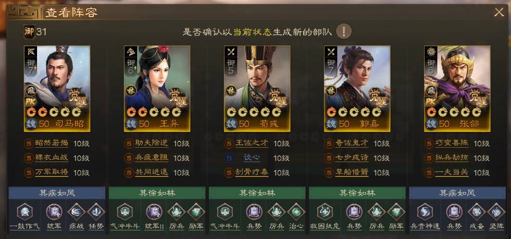Select the 其徐如林 header under 王异
511x239 pixels.
coord(157,193)
